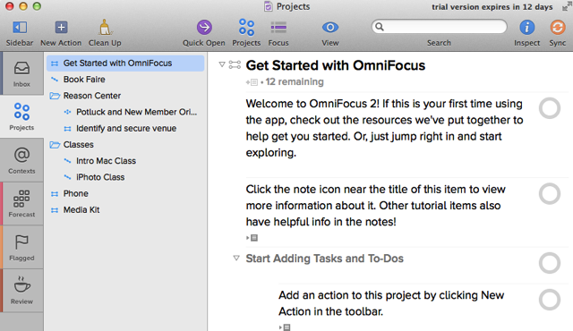Switch to the Contexts perspective tab
Screen dimensions: 573x331
tap(21, 160)
